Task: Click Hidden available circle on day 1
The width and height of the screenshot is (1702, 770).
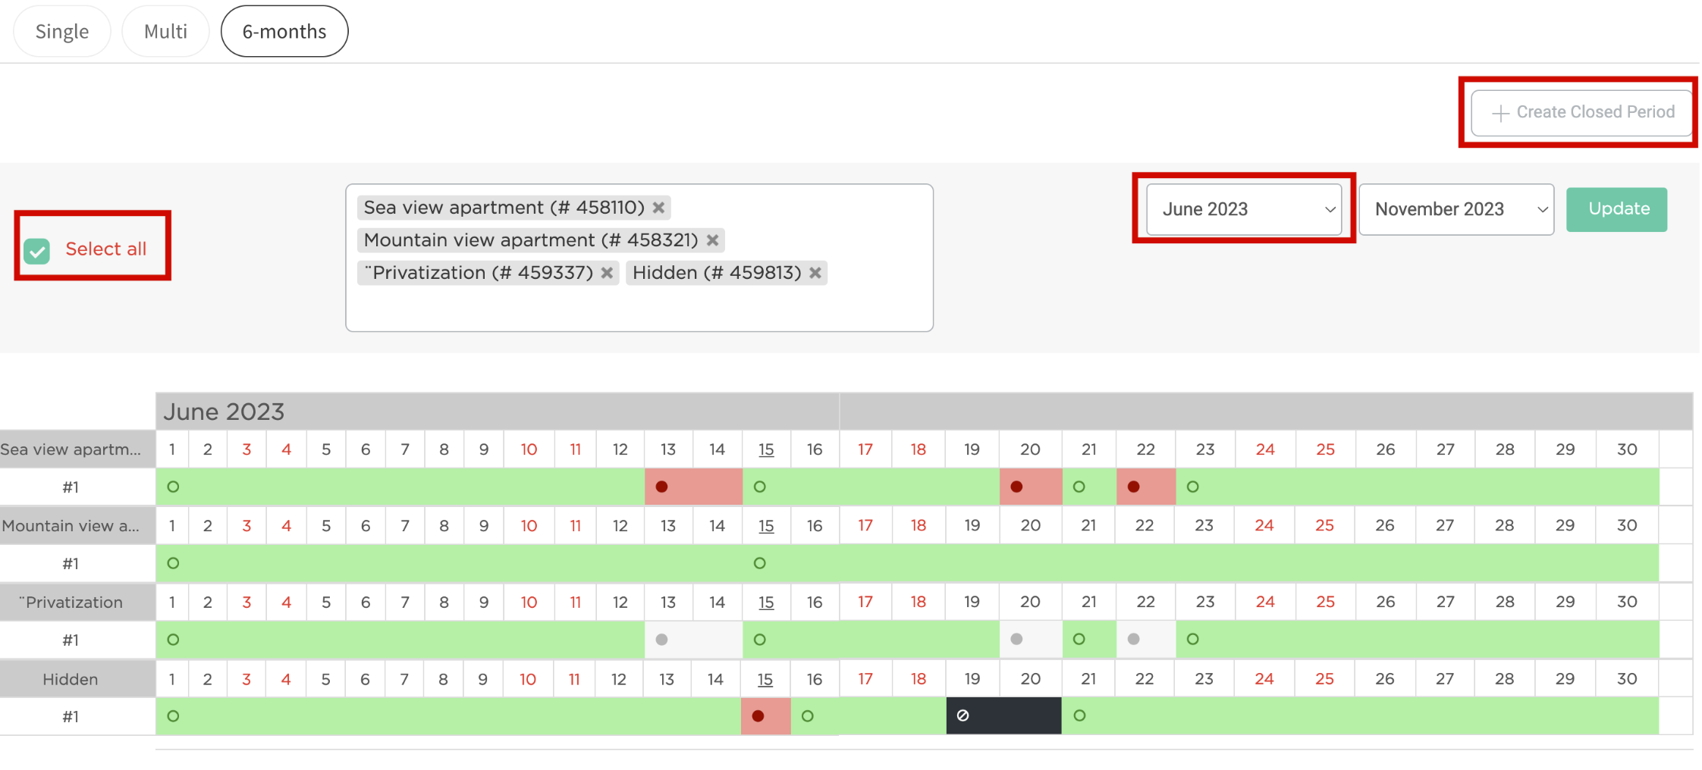Action: [173, 715]
